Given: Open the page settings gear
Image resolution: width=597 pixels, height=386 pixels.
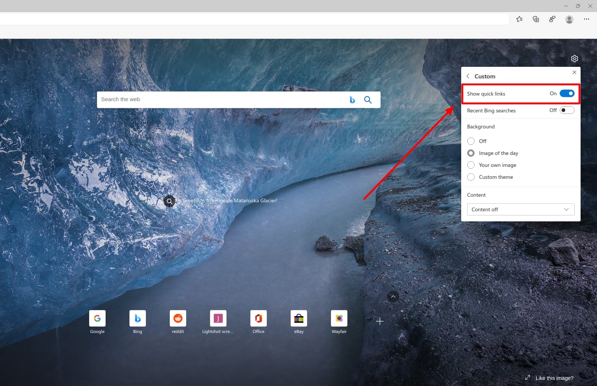Looking at the screenshot, I should (x=574, y=58).
